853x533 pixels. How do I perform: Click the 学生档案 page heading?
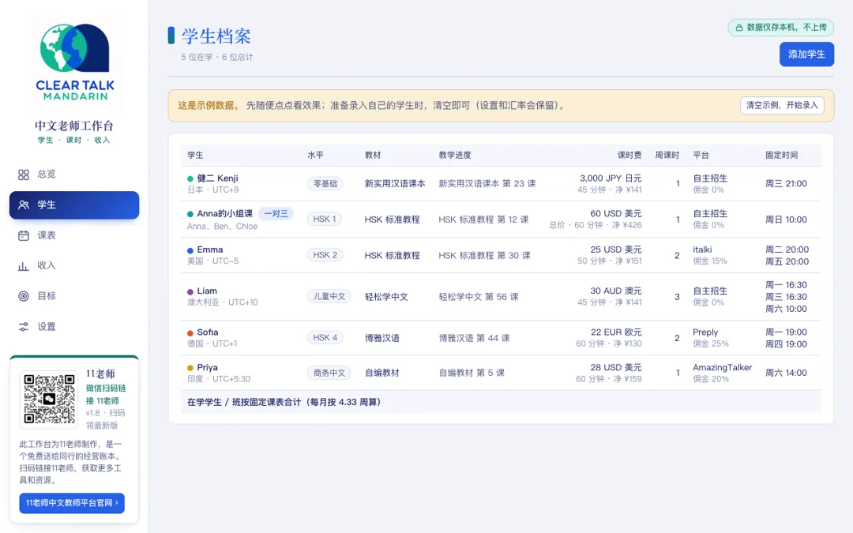(x=216, y=36)
